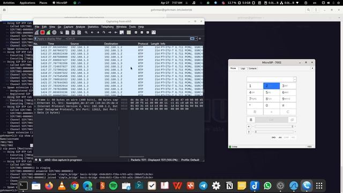This screenshot has width=343, height=193.
Task: Switch to MicroSIP Contacts tab
Action: pyautogui.click(x=252, y=69)
